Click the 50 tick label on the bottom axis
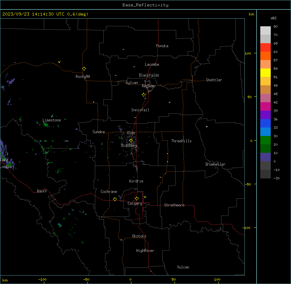The height and width of the screenshot is (284, 291). (174, 279)
